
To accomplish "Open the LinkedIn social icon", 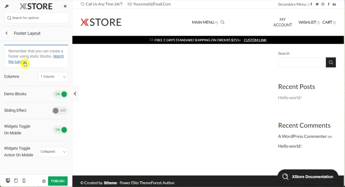I will (334, 4).
